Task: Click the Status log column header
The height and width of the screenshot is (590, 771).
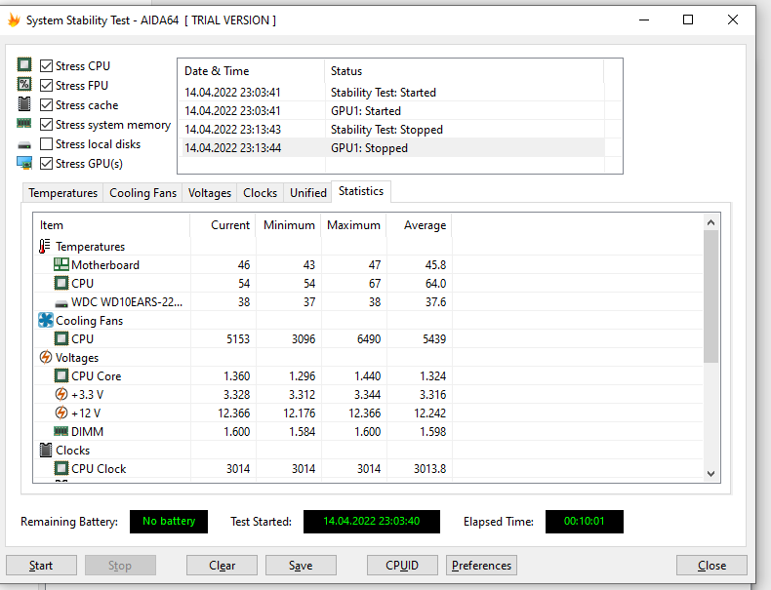Action: pyautogui.click(x=464, y=71)
